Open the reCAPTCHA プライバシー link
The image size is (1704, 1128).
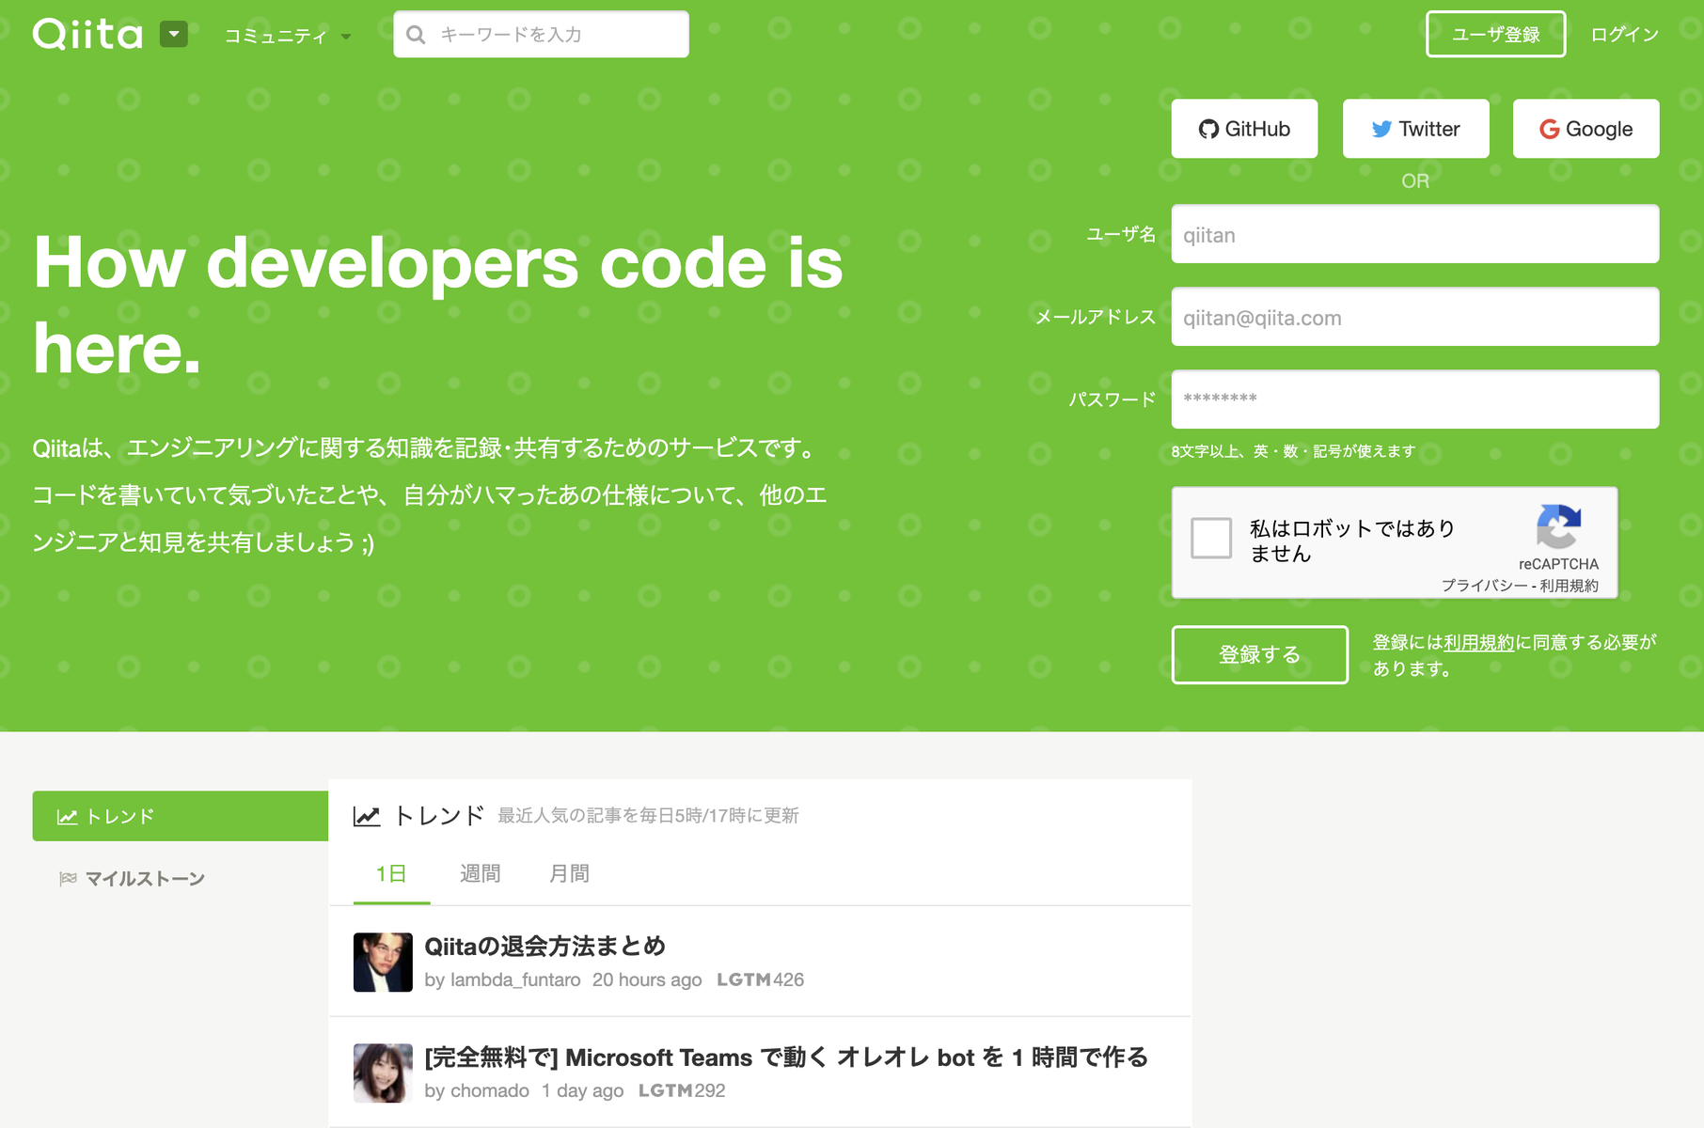point(1484,586)
